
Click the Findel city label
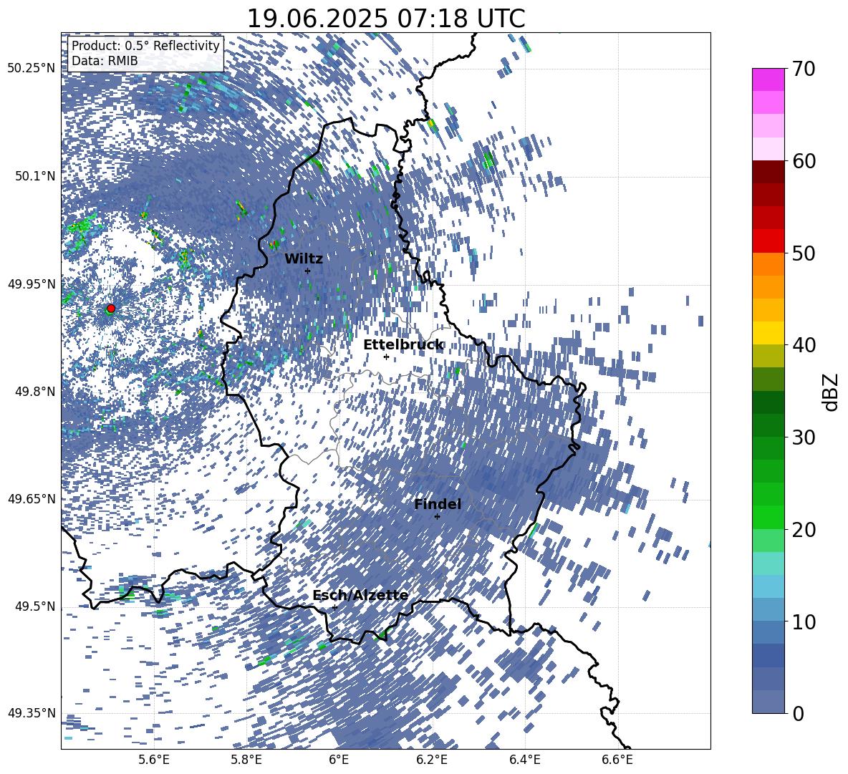coord(438,504)
